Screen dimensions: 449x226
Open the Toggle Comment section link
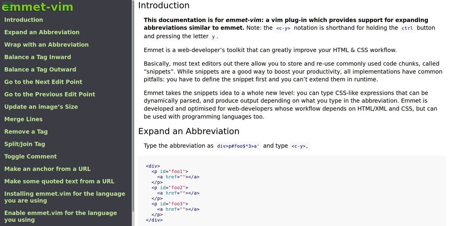[x=30, y=157]
